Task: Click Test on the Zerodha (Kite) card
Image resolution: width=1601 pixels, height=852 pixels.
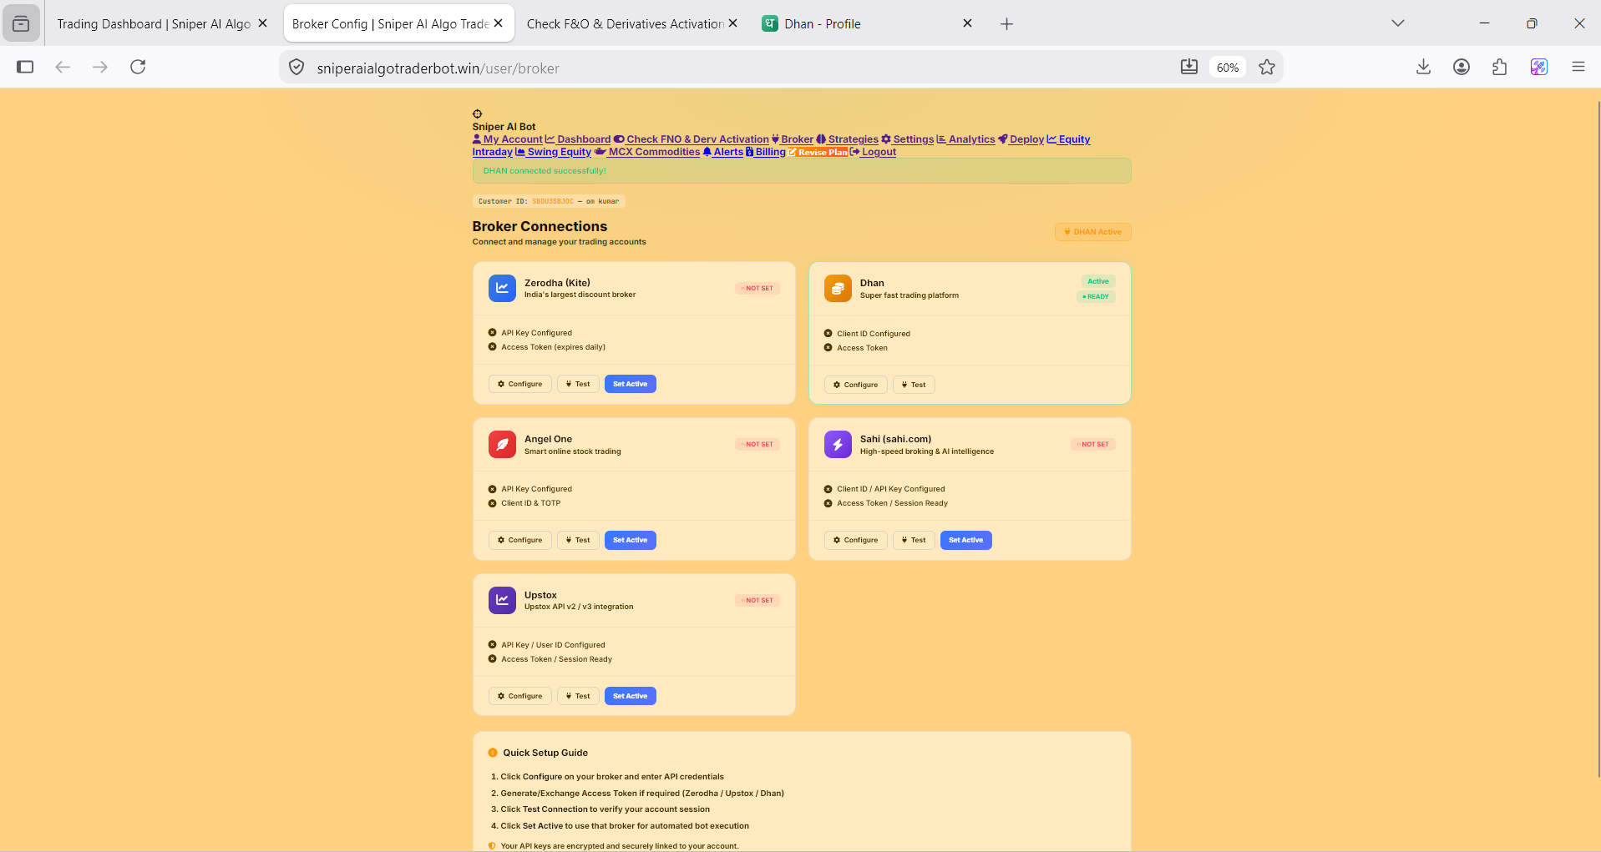Action: [x=578, y=384]
